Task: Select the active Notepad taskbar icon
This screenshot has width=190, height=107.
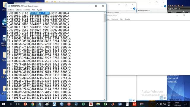Action: click(40, 104)
